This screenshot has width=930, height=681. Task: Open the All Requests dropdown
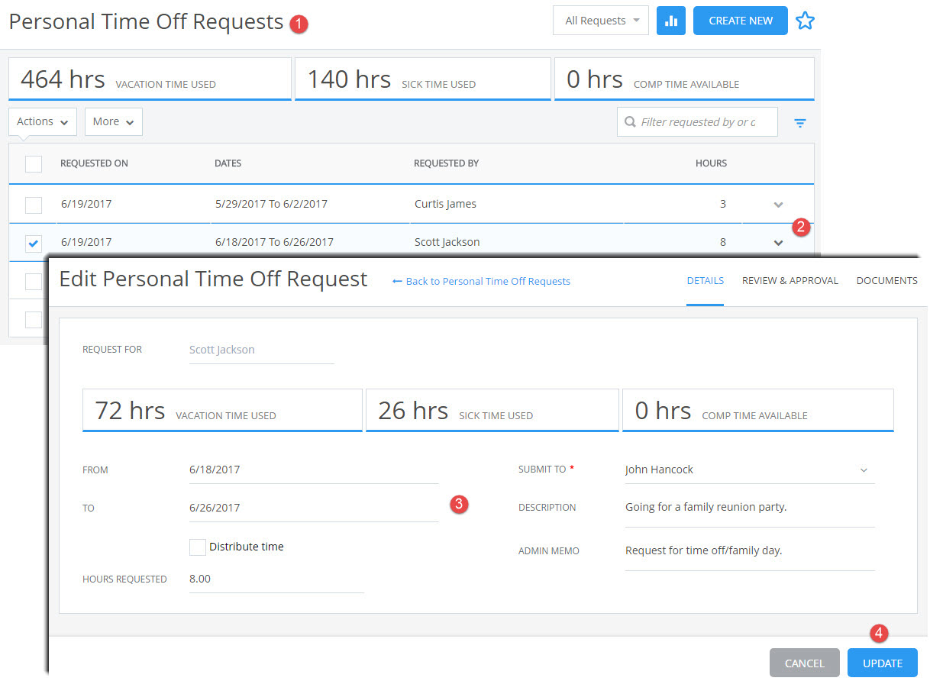coord(600,21)
